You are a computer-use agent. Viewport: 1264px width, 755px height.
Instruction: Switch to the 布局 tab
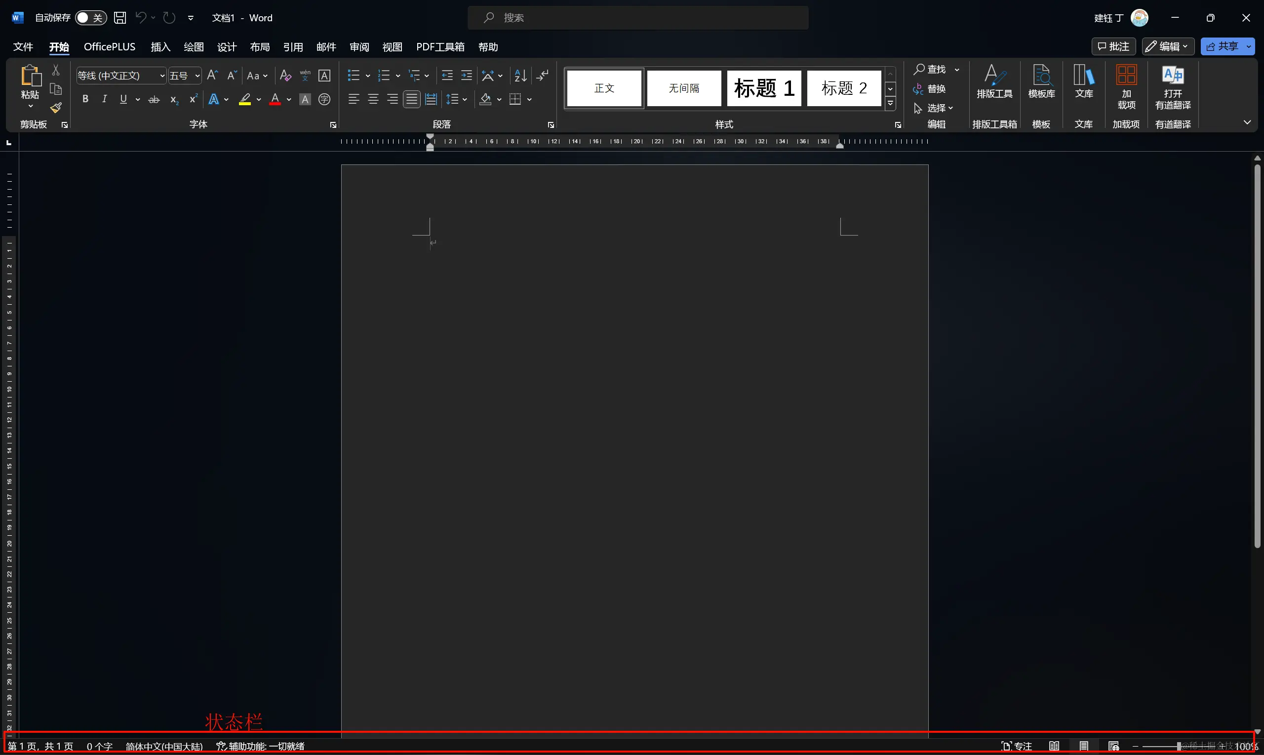point(260,47)
